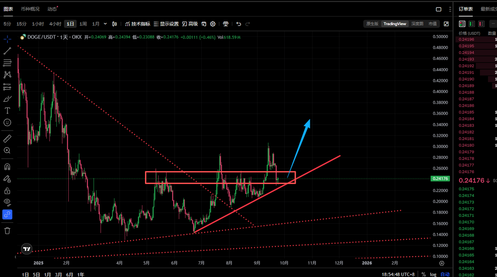
Task: Set chart range to 1日
Action: coord(26,274)
